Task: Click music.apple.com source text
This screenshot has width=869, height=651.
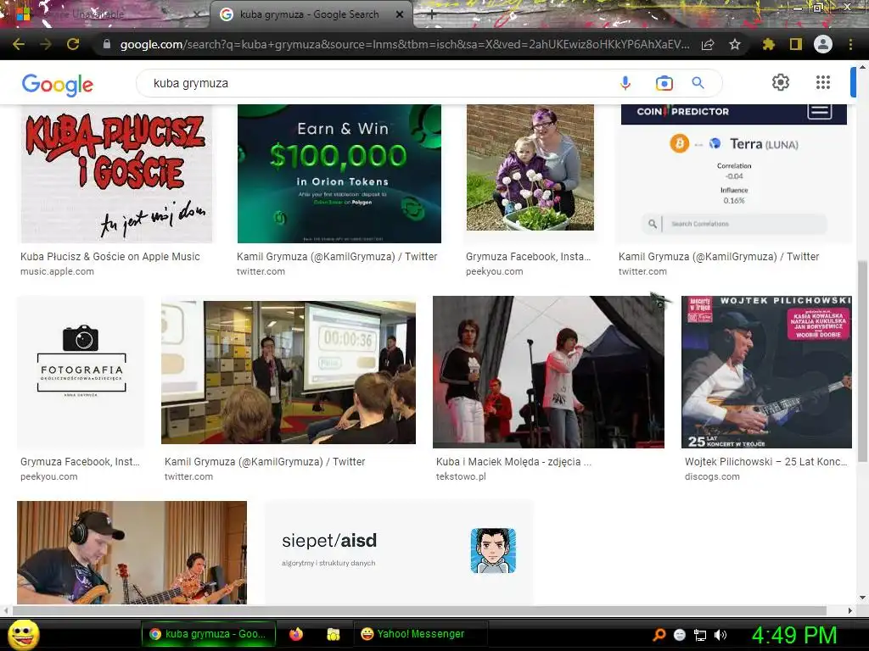Action: [x=57, y=271]
